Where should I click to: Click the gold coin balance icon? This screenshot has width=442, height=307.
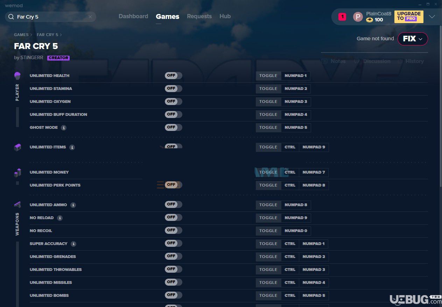pos(370,20)
